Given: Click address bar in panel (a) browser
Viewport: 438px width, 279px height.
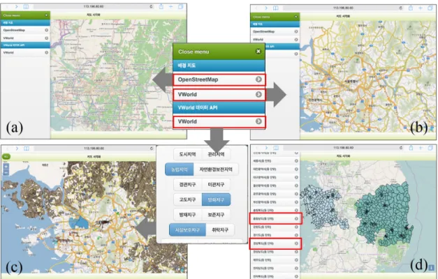Looking at the screenshot, I should [94, 6].
